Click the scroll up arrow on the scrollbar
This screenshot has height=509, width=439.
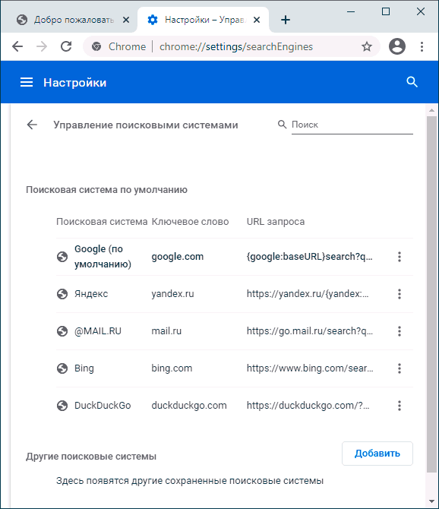pyautogui.click(x=431, y=110)
